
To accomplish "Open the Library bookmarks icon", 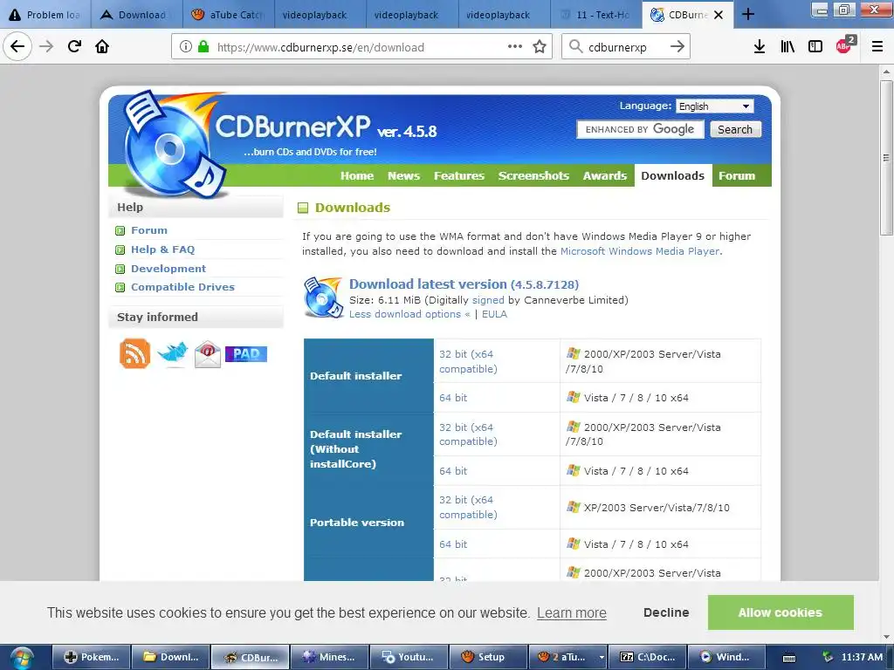I will point(787,47).
